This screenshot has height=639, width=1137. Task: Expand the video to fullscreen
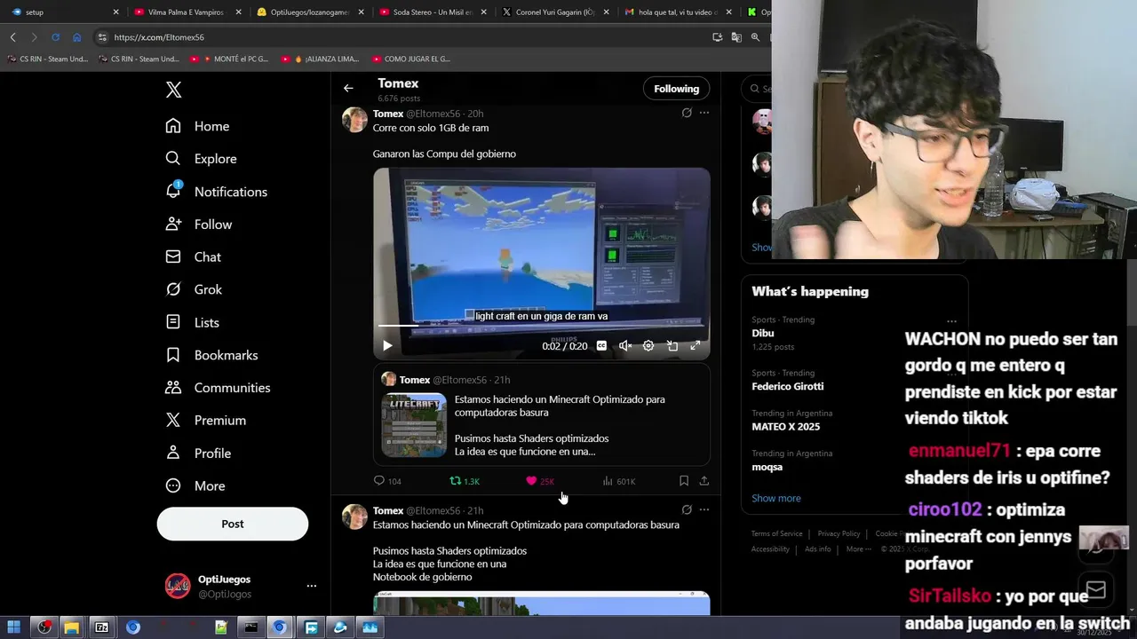696,346
